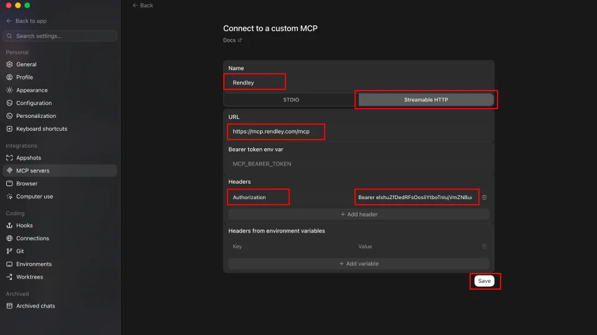Screen dimensions: 597x335
Task: Click the Back to app arrow icon
Action: pos(9,21)
